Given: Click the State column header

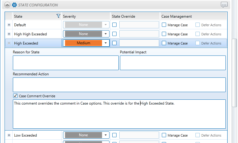Looking at the screenshot, I should click(x=37, y=16).
